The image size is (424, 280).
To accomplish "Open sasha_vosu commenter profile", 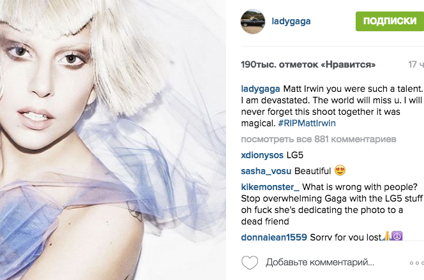I will pos(266,171).
